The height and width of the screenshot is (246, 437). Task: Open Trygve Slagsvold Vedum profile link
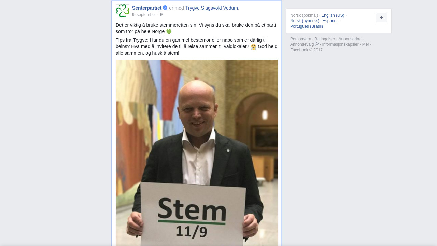(212, 8)
